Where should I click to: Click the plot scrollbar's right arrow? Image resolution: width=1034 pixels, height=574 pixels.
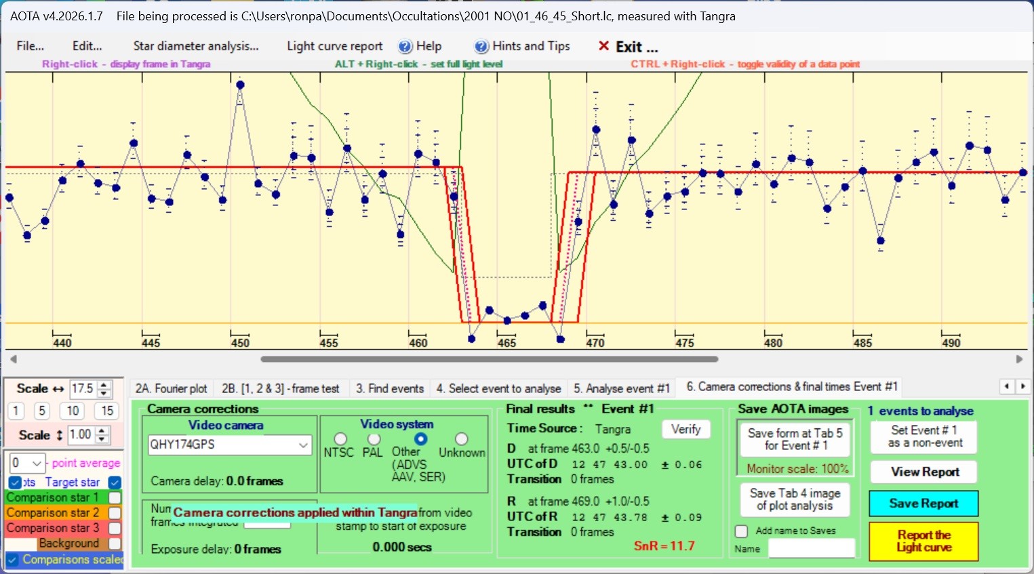(x=1019, y=359)
